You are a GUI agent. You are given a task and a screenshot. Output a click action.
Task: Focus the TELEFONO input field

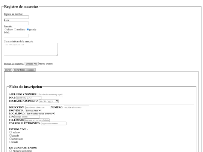pyautogui.click(x=37, y=120)
